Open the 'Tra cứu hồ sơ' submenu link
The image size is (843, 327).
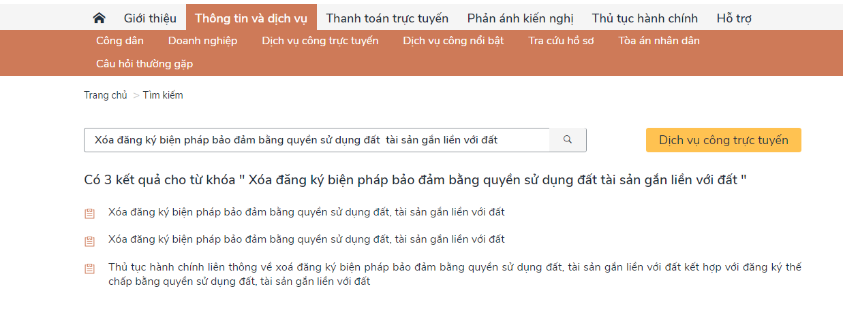point(561,41)
